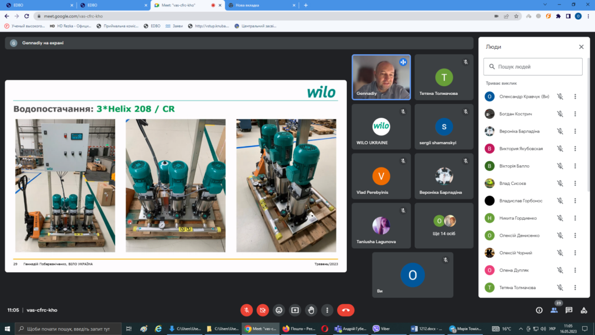
Task: Go back in browser history
Action: [7, 16]
